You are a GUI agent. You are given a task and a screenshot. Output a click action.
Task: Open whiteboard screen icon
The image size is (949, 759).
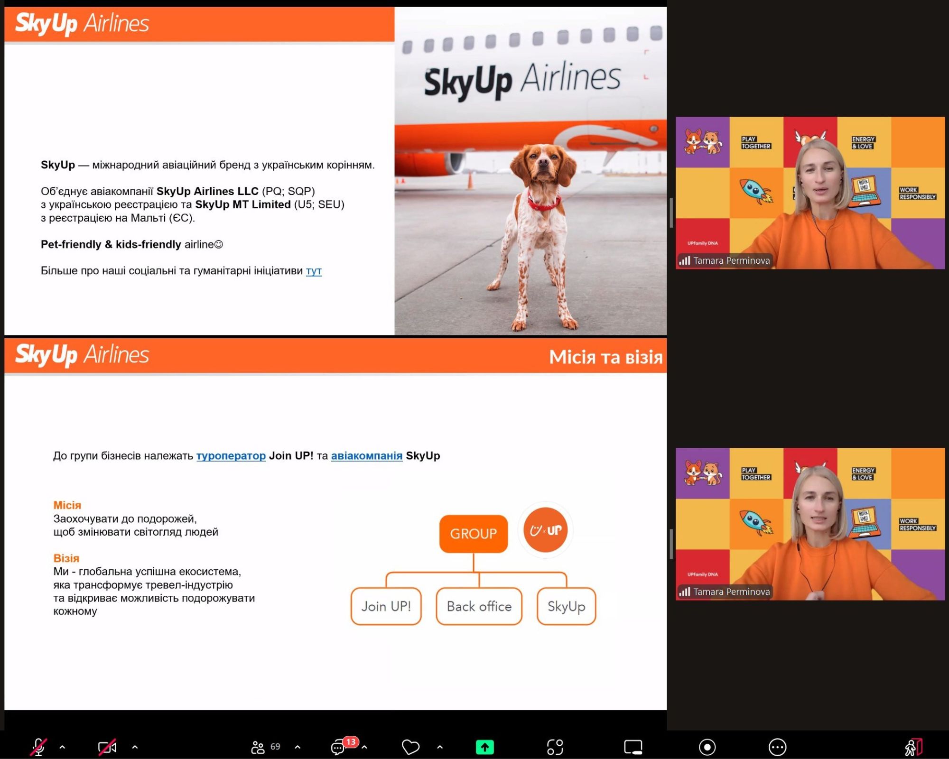(633, 747)
